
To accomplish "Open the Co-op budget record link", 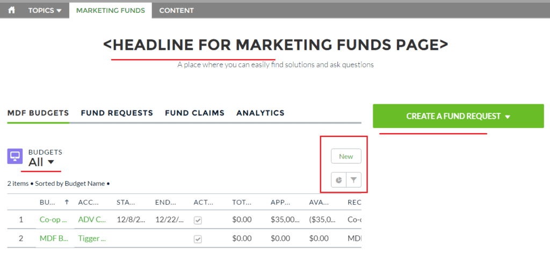I will tap(53, 220).
